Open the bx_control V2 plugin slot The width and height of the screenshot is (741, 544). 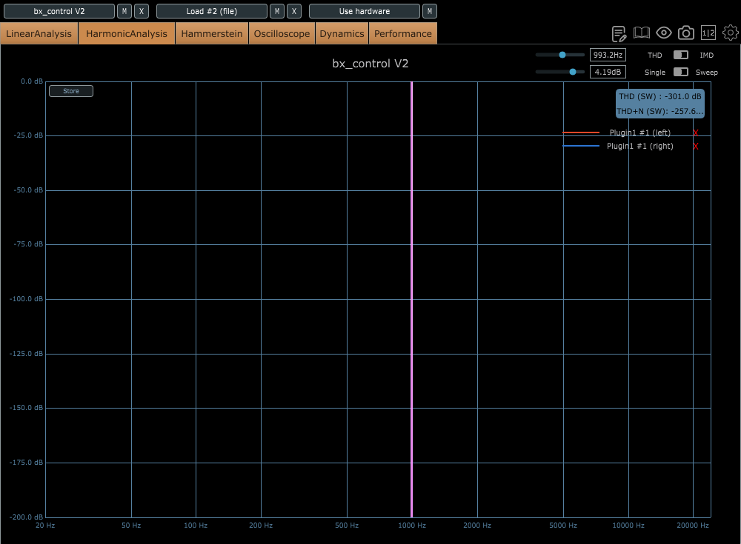[59, 11]
